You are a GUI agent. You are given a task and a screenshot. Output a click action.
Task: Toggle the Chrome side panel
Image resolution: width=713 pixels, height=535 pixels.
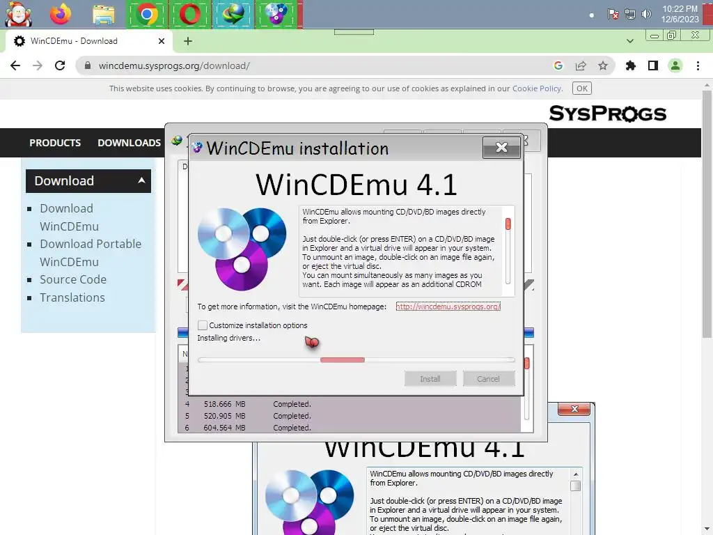pos(653,65)
